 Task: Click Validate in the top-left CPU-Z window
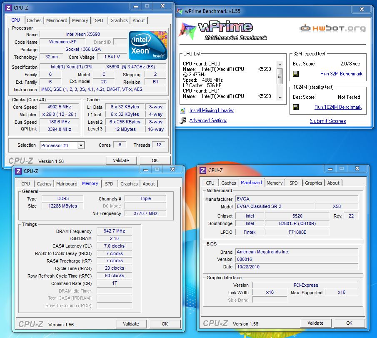click(x=121, y=160)
